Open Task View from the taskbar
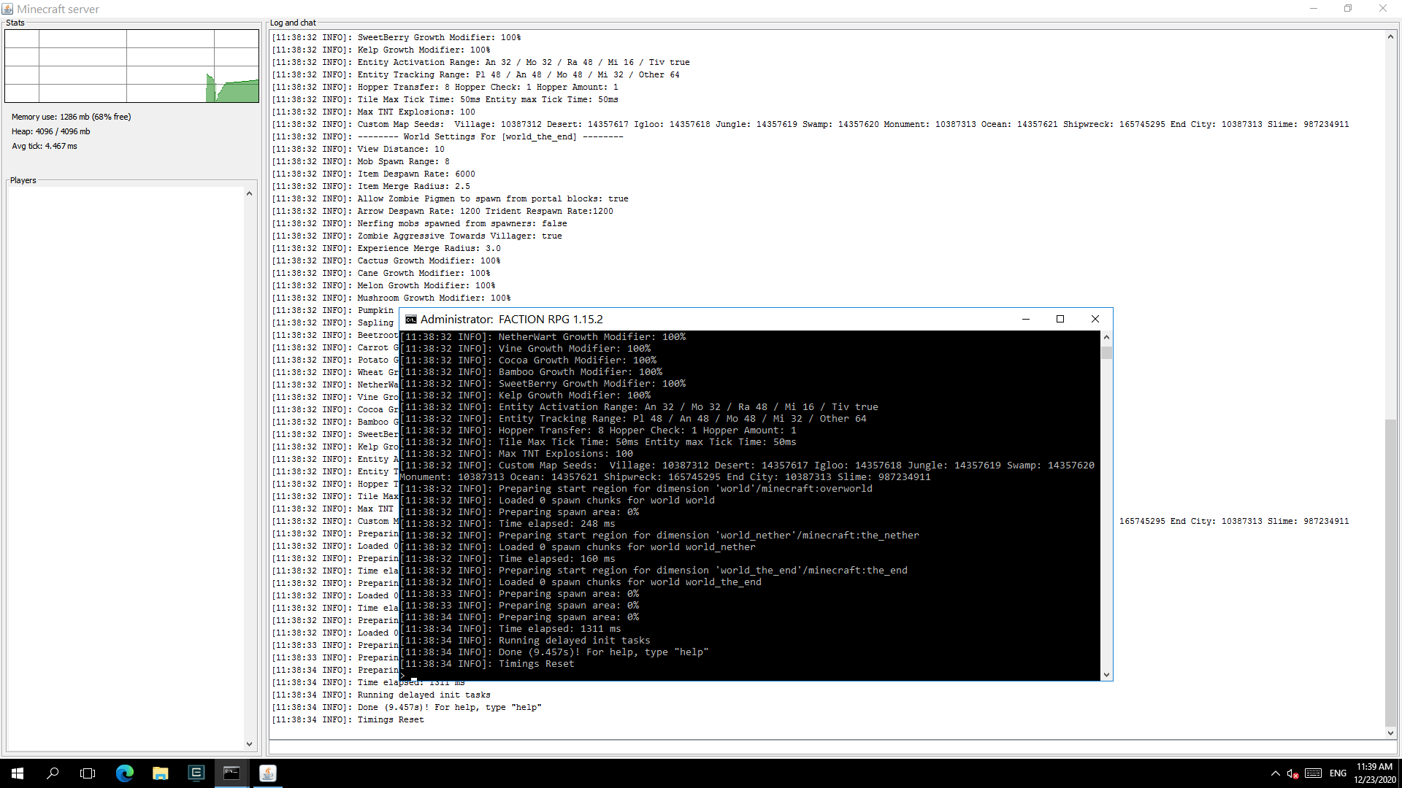This screenshot has height=788, width=1402. (x=88, y=773)
